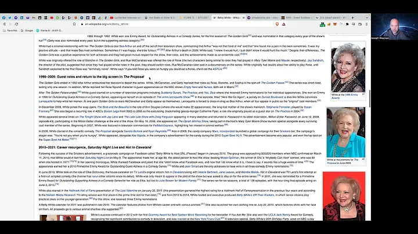Viewport: 418px width, 234px height.
Task: Click the browser forward arrow
Action: (x=10, y=24)
